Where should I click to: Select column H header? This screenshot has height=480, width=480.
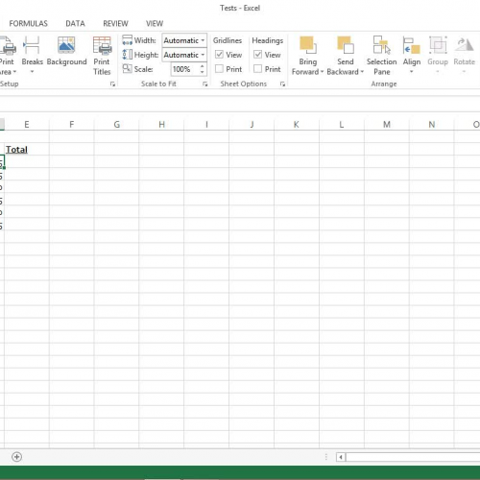(x=161, y=125)
